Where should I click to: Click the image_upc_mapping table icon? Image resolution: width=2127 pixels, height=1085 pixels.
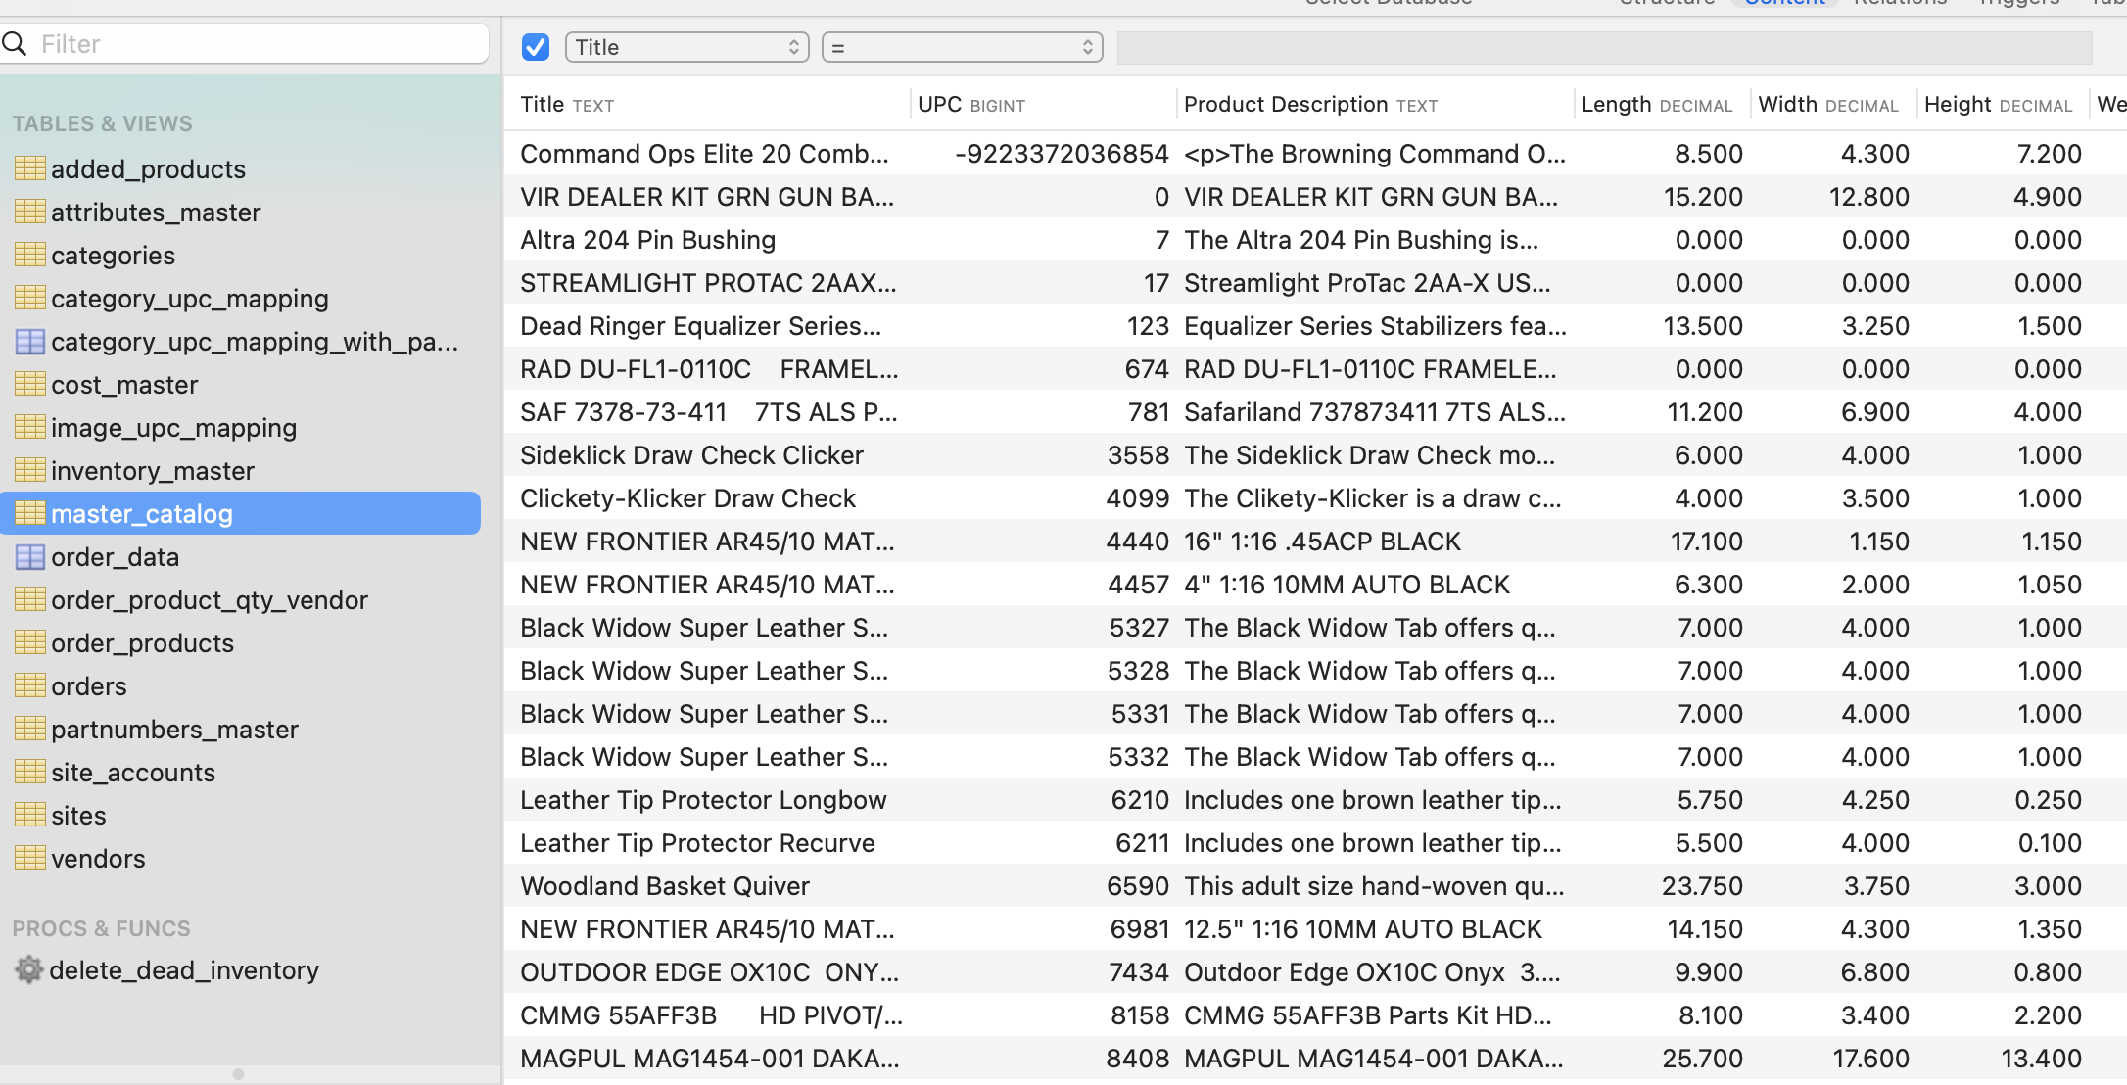point(29,427)
